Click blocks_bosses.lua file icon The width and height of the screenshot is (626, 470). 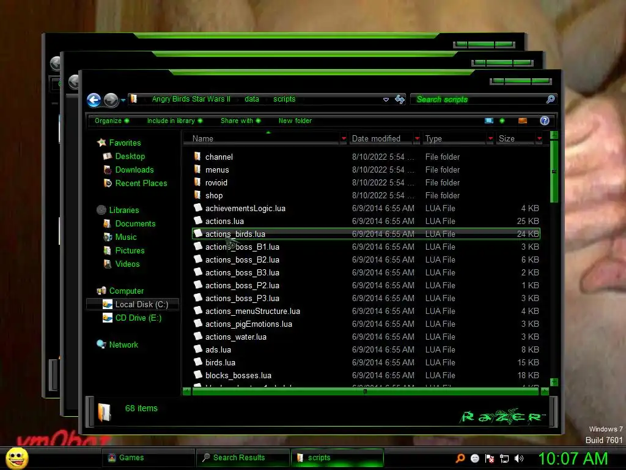click(198, 375)
